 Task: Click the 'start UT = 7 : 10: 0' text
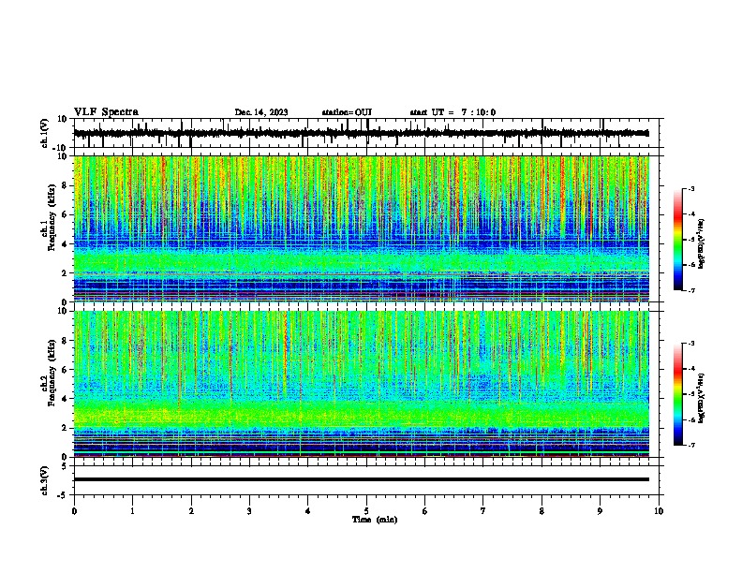pyautogui.click(x=453, y=112)
